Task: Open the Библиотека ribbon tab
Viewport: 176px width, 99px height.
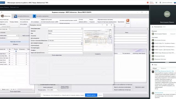Action: pos(6,16)
